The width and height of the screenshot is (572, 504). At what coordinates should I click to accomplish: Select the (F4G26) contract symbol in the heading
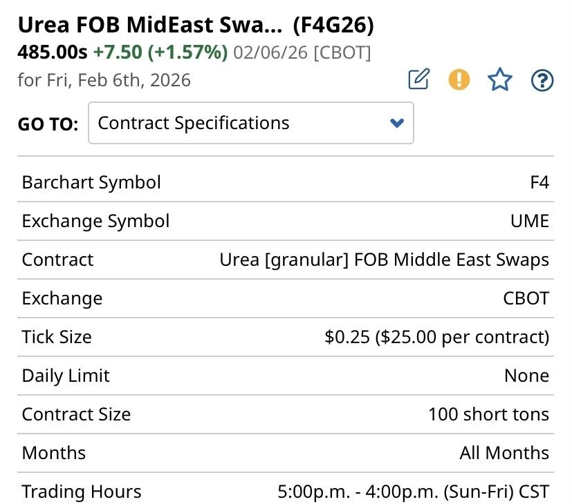click(333, 26)
